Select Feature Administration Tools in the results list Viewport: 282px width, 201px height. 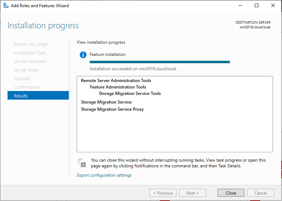click(x=118, y=87)
